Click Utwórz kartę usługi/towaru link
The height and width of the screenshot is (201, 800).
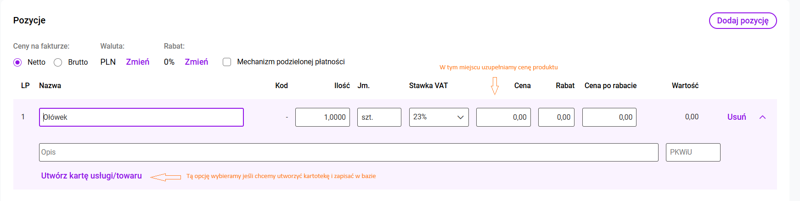(x=91, y=176)
